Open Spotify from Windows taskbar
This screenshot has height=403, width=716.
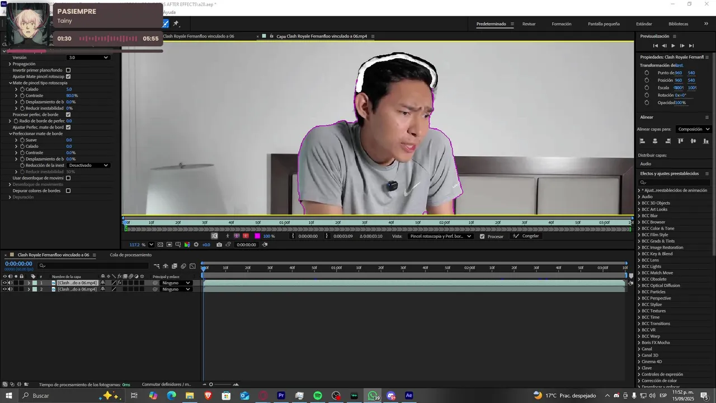click(x=318, y=396)
